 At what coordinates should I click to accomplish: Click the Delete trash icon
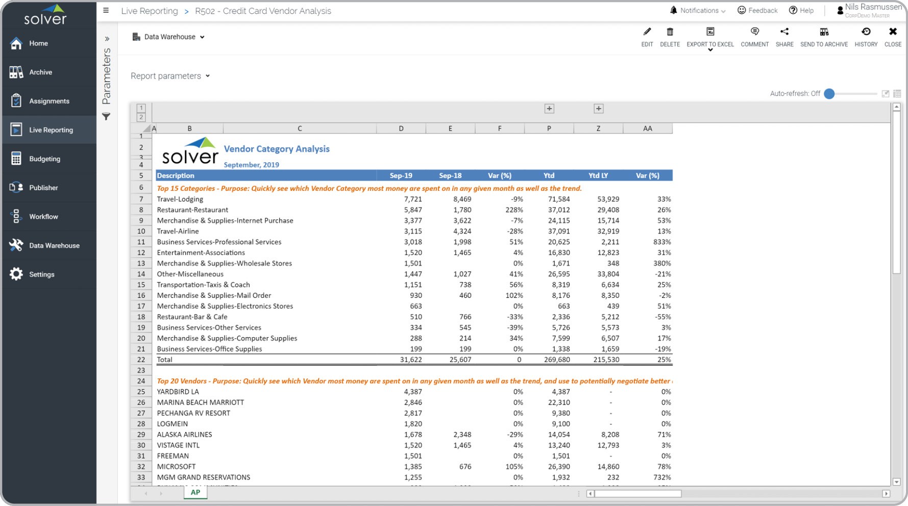[670, 32]
